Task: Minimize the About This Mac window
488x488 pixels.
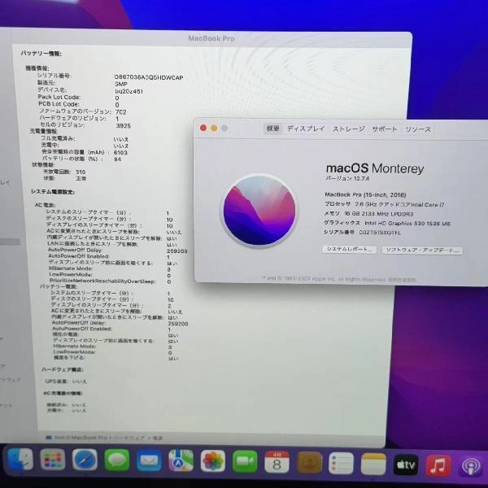Action: 214,128
